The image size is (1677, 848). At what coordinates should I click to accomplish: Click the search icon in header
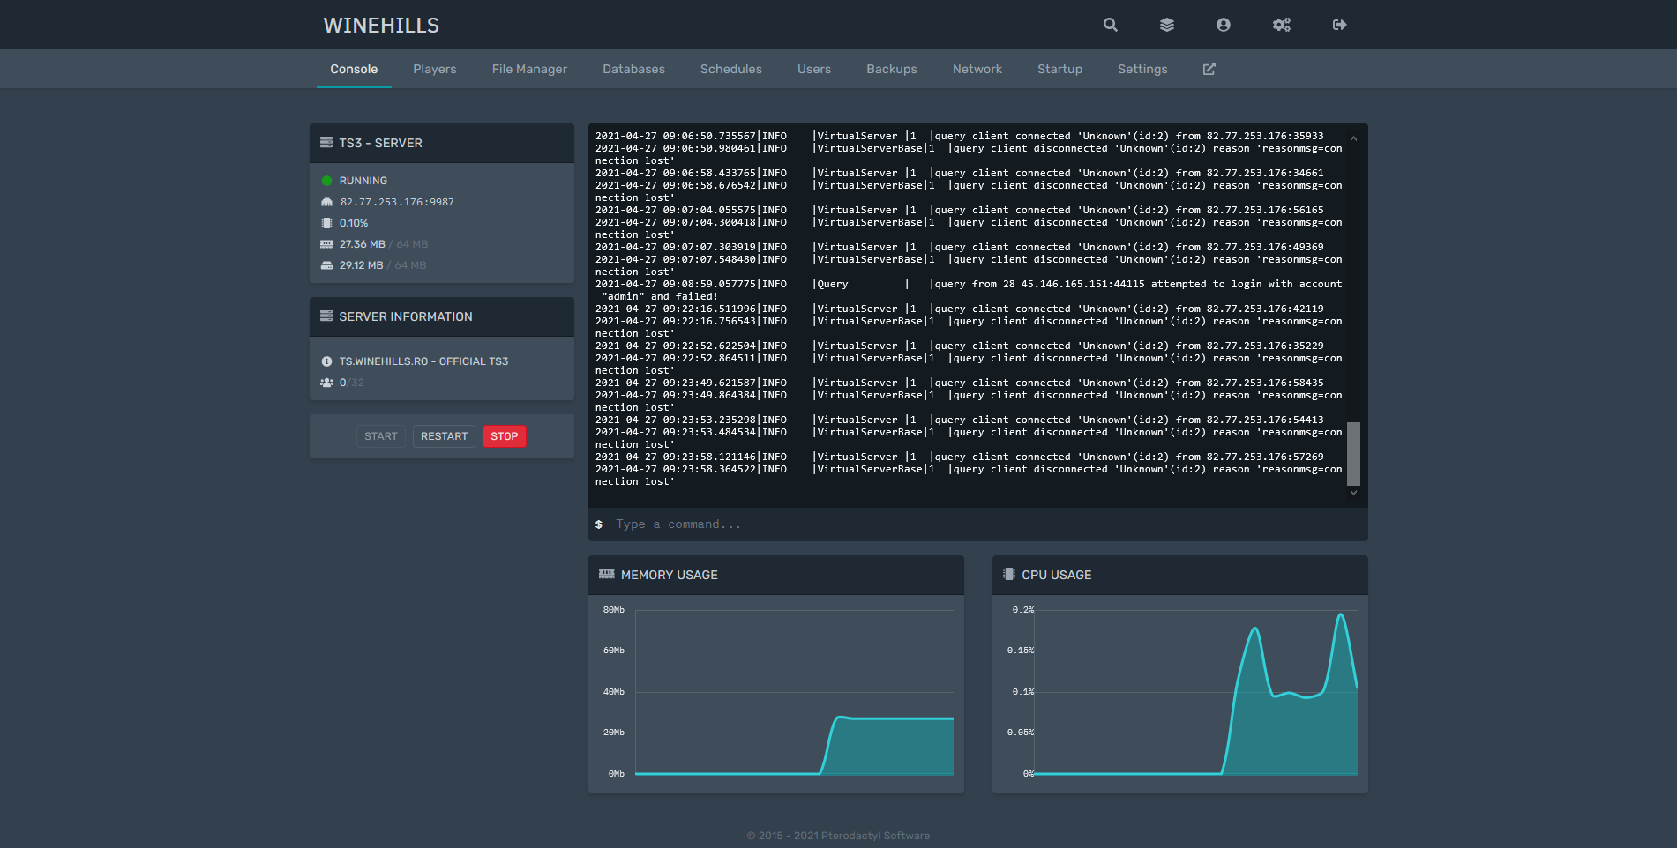click(1110, 25)
